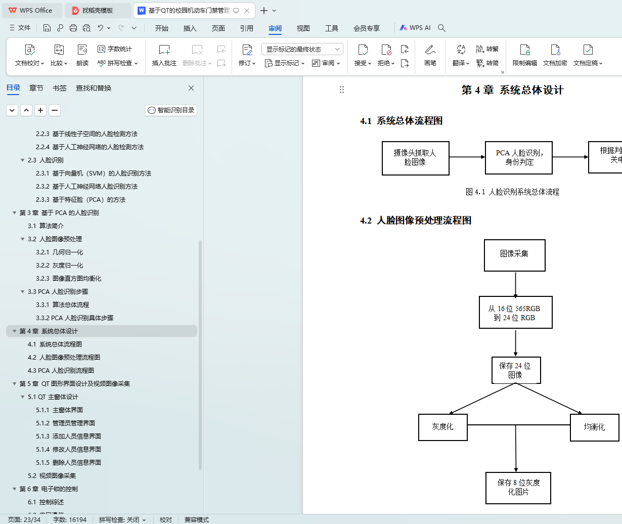Click 页面: 23/34 page indicator
The width and height of the screenshot is (622, 524).
(24, 519)
